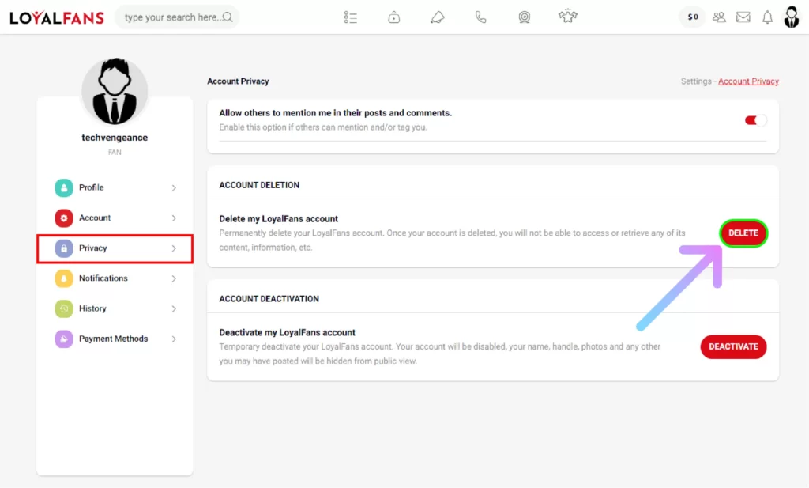Image resolution: width=809 pixels, height=488 pixels.
Task: Click the yellow Notifications bell icon
Action: coord(64,278)
